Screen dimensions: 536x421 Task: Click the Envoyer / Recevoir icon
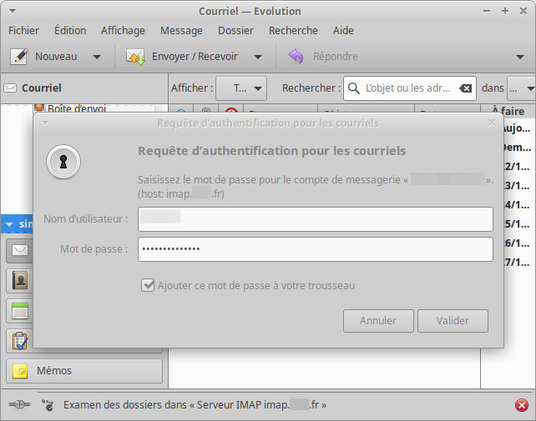click(x=136, y=57)
